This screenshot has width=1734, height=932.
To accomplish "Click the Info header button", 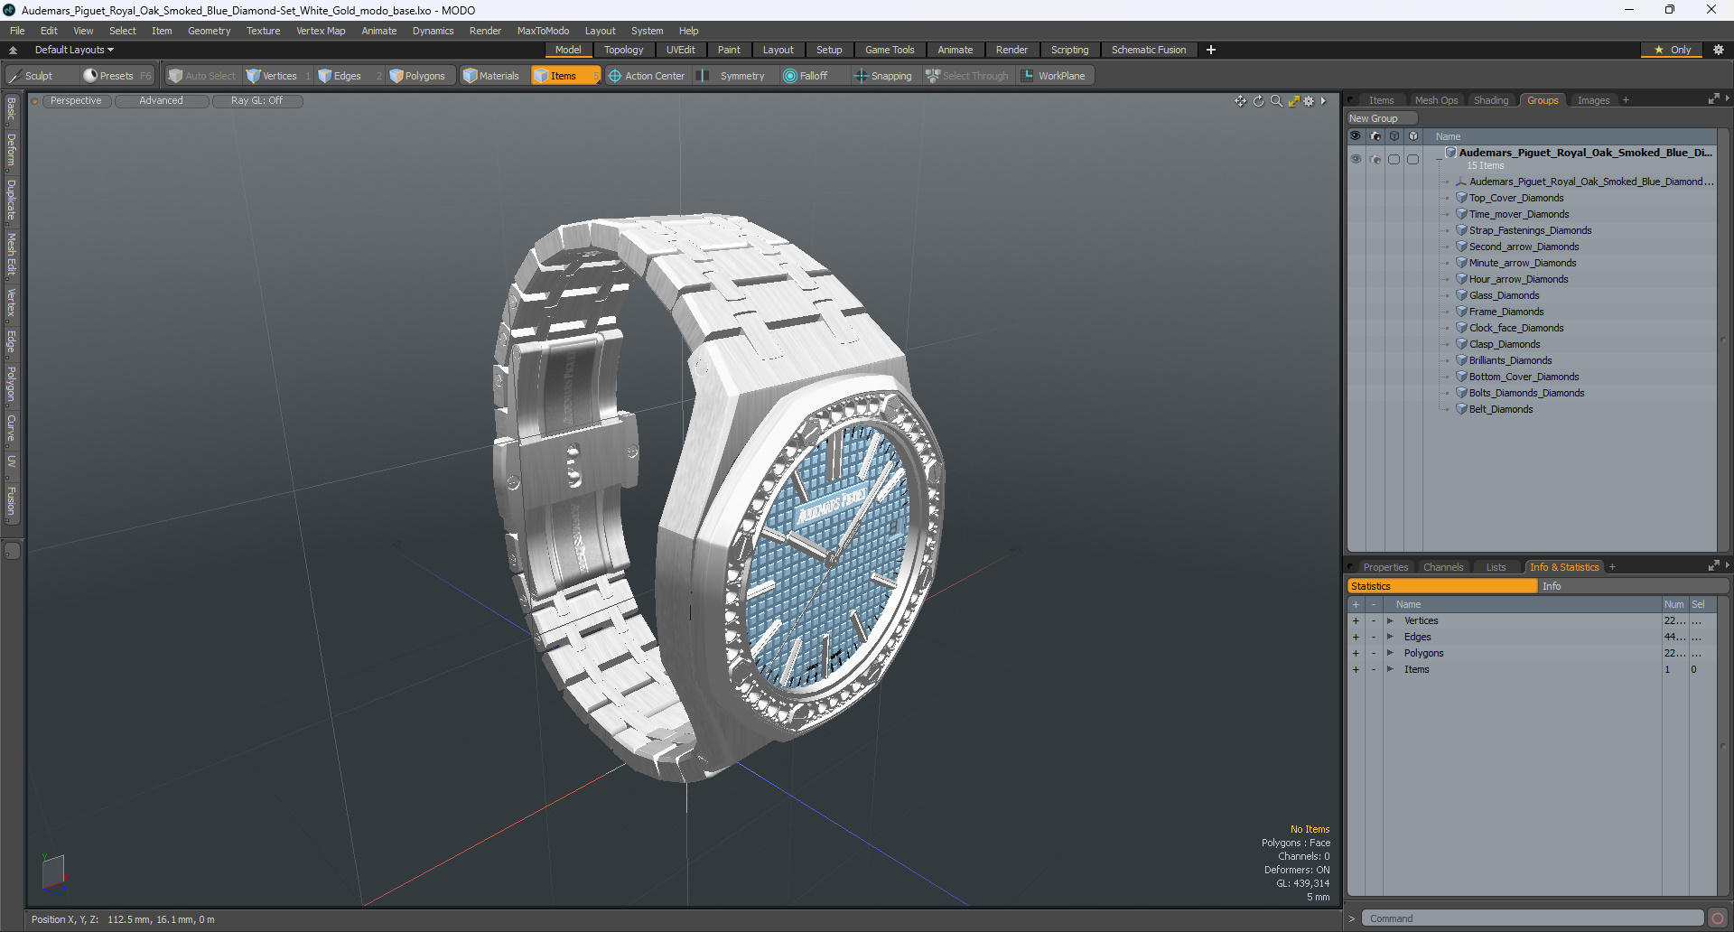I will (x=1633, y=586).
